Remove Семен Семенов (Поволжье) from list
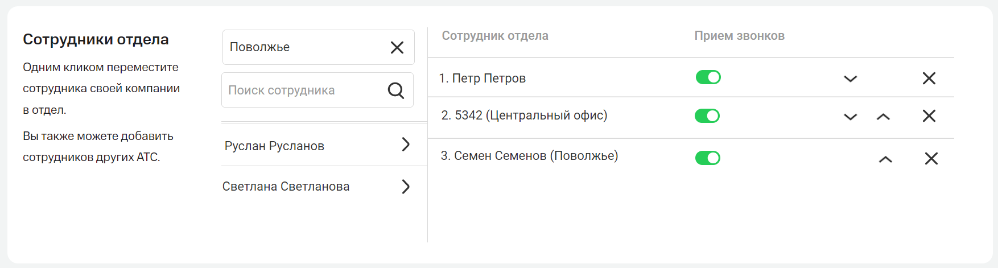This screenshot has height=268, width=998. tap(931, 159)
